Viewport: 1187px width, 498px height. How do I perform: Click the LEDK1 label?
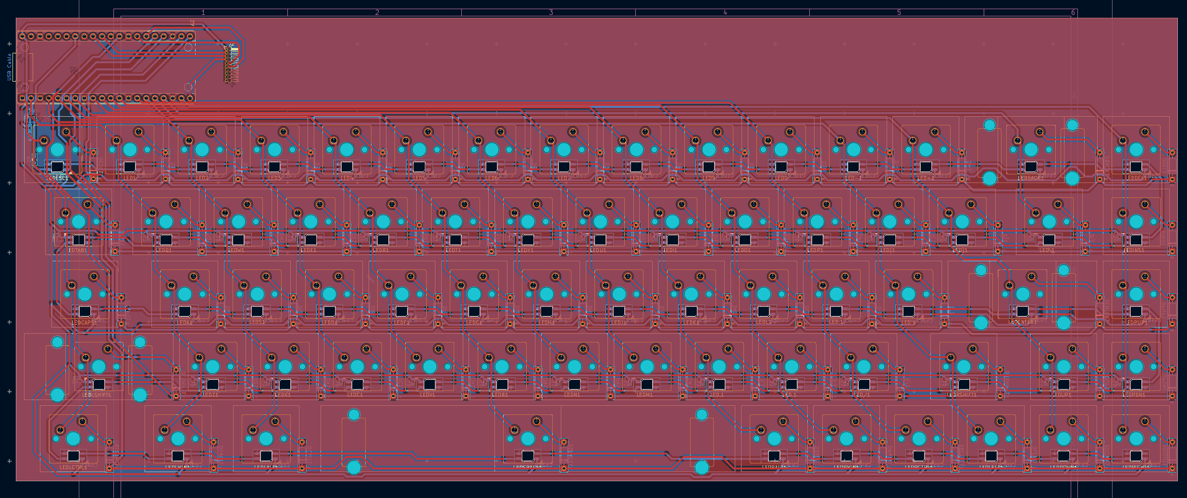coord(691,323)
